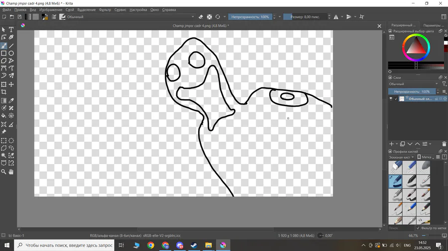This screenshot has width=448, height=251.
Task: Open the Эскизная кист brush tag dropdown
Action: pos(401,157)
